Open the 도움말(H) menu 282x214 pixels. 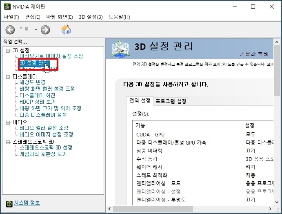(119, 17)
